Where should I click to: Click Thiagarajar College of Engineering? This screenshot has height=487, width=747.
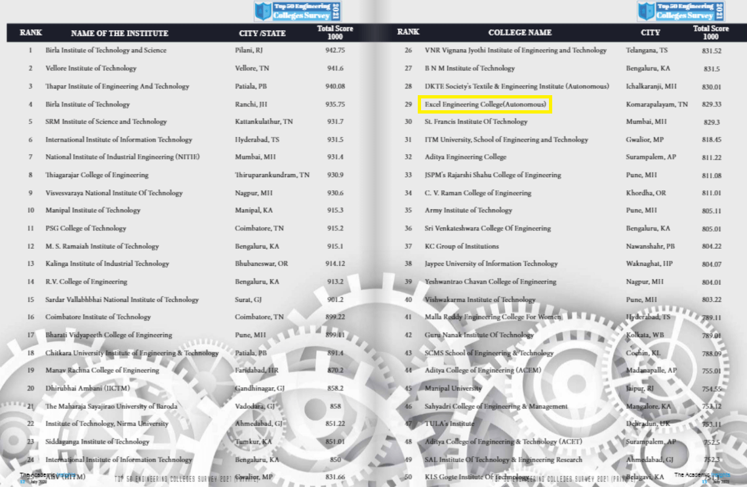[x=96, y=175]
